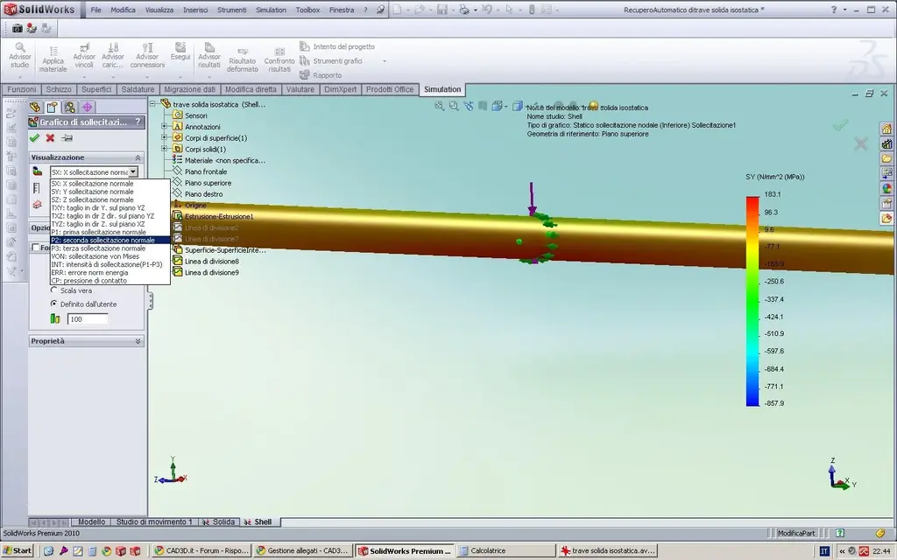The height and width of the screenshot is (560, 897).
Task: Switch to the Valutare tab
Action: (300, 90)
